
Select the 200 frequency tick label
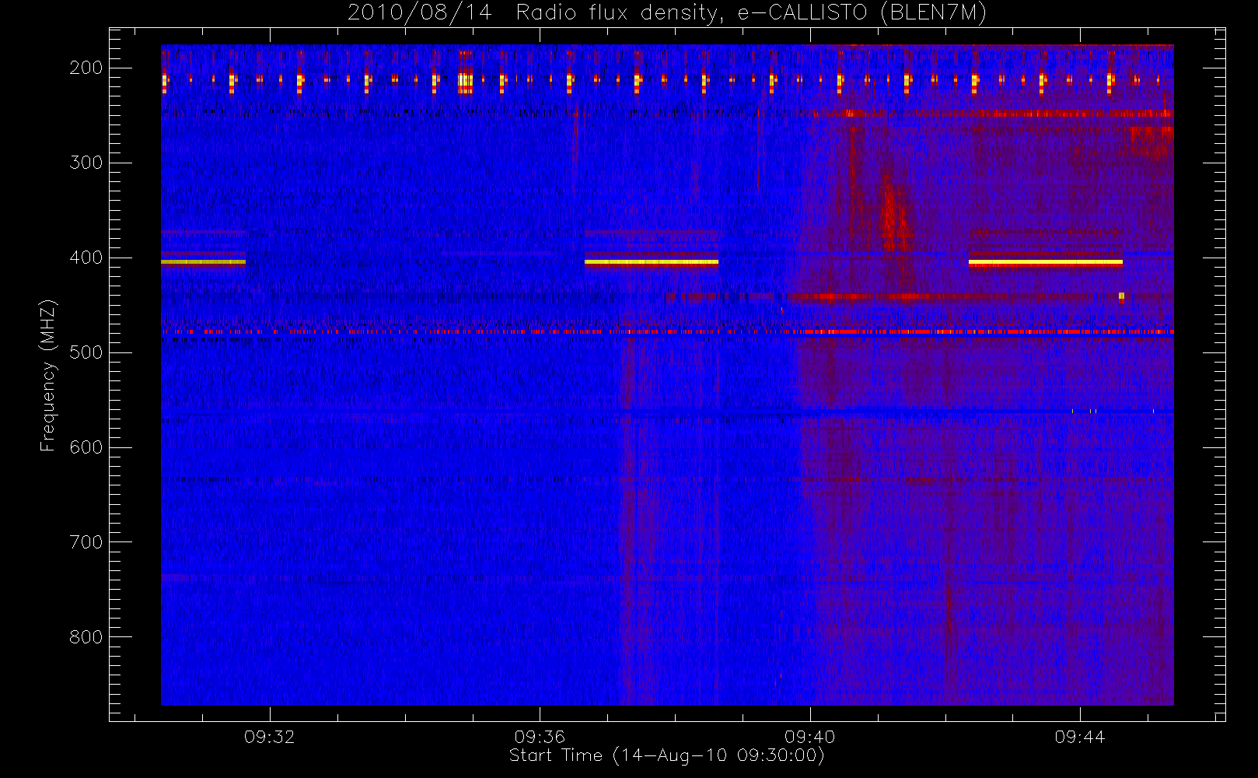click(86, 68)
